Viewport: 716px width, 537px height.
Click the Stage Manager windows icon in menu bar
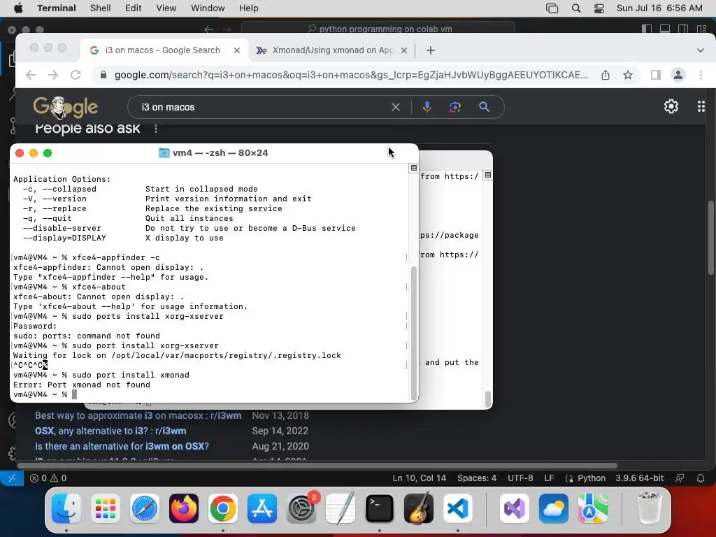[x=552, y=8]
